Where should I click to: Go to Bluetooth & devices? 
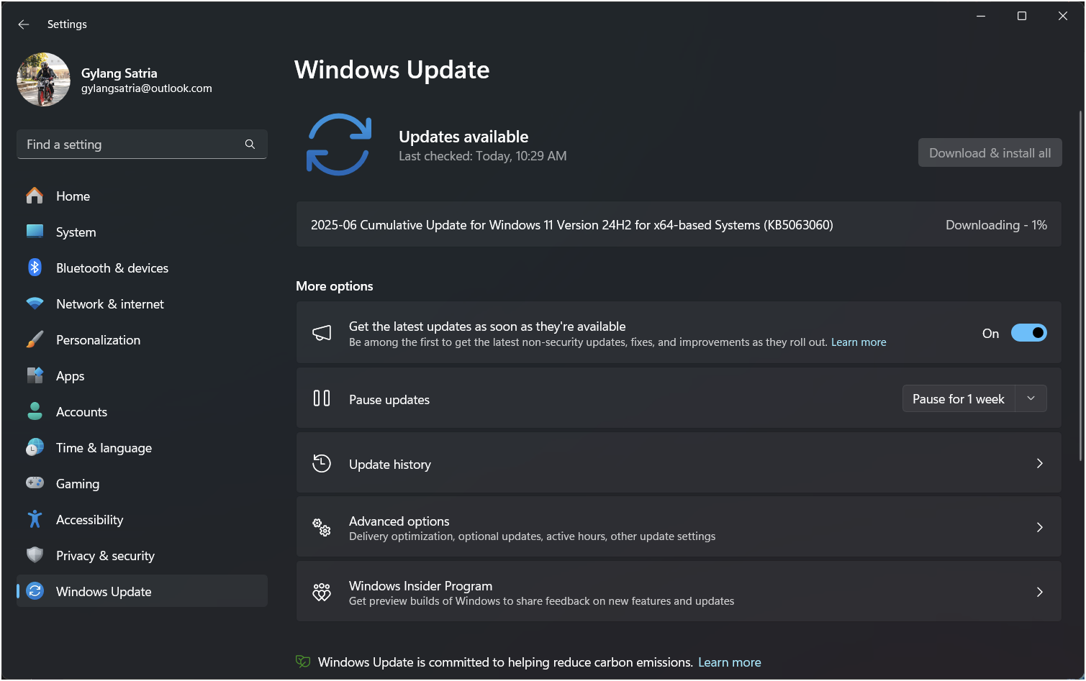pyautogui.click(x=142, y=268)
